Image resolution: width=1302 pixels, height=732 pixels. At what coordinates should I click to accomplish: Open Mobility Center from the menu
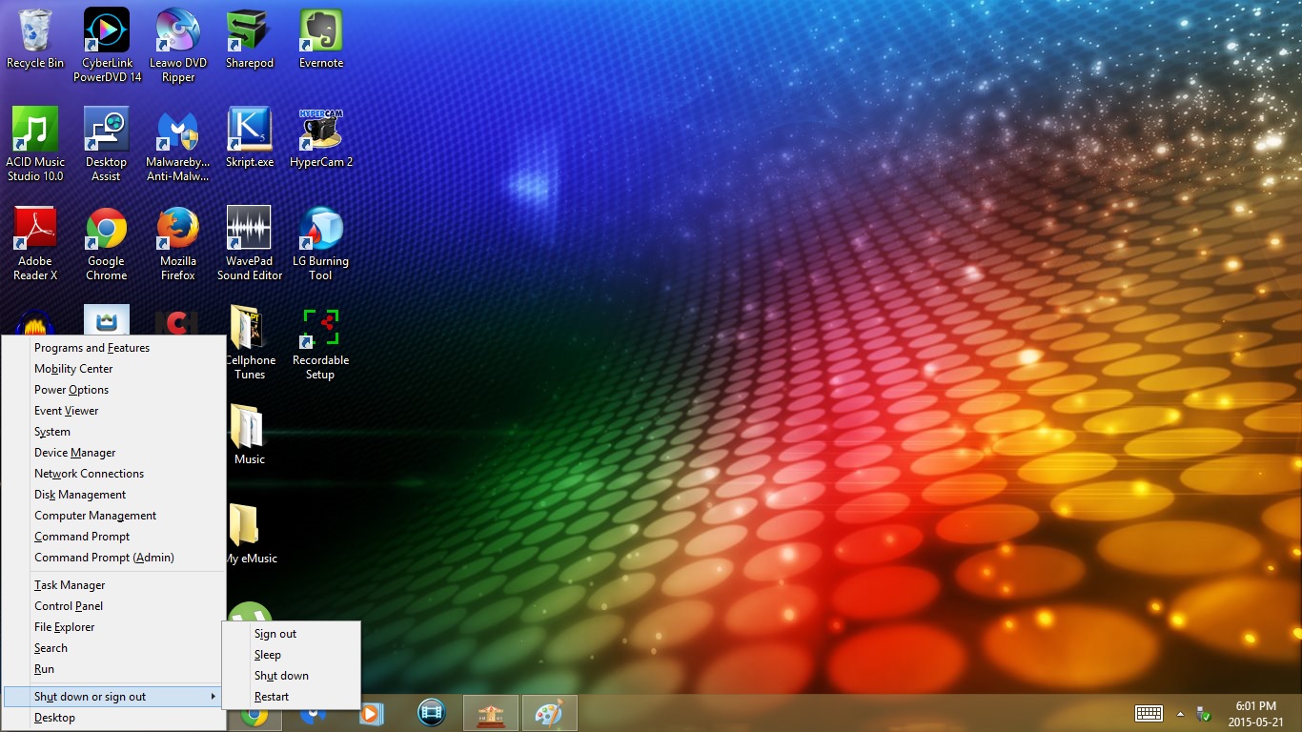coord(114,369)
